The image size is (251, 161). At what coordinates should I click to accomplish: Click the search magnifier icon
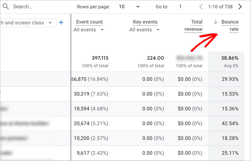[x=6, y=7]
